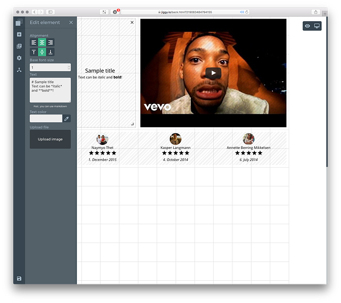
Task: Click the jiggy logo icon in the sidebar
Action: pos(19,22)
